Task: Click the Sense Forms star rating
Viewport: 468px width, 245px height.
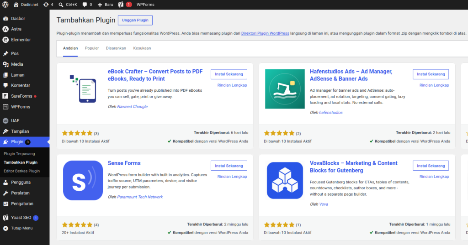Action: (x=77, y=225)
